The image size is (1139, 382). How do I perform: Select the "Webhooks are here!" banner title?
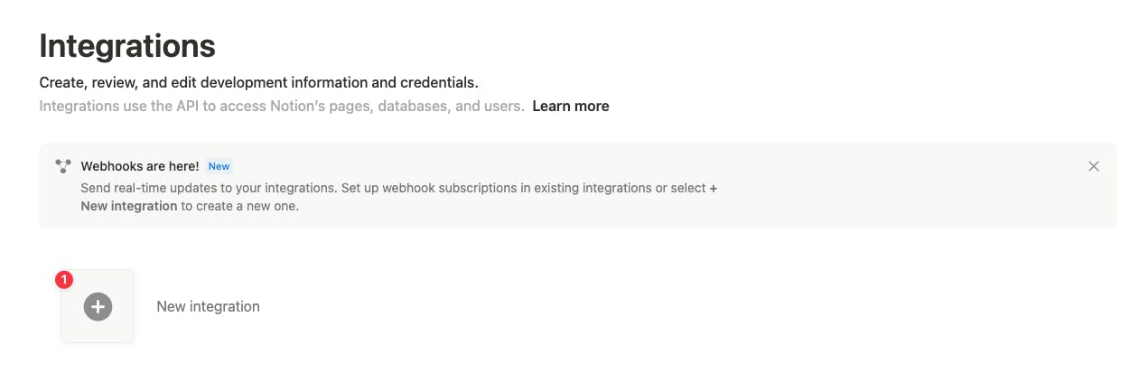tap(139, 166)
